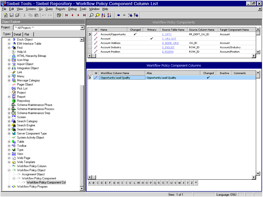
Task: Switch to the Detail tab
Action: point(17,34)
